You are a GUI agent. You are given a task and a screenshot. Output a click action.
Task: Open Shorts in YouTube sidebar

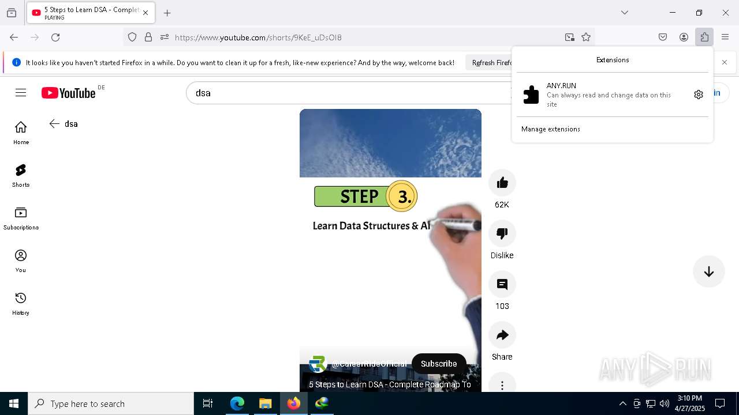(x=21, y=176)
